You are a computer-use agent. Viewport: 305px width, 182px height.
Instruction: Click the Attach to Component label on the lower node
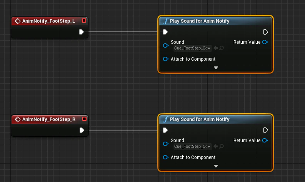coord(193,157)
